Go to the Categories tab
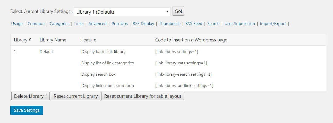This screenshot has width=333, height=123. pos(59,24)
